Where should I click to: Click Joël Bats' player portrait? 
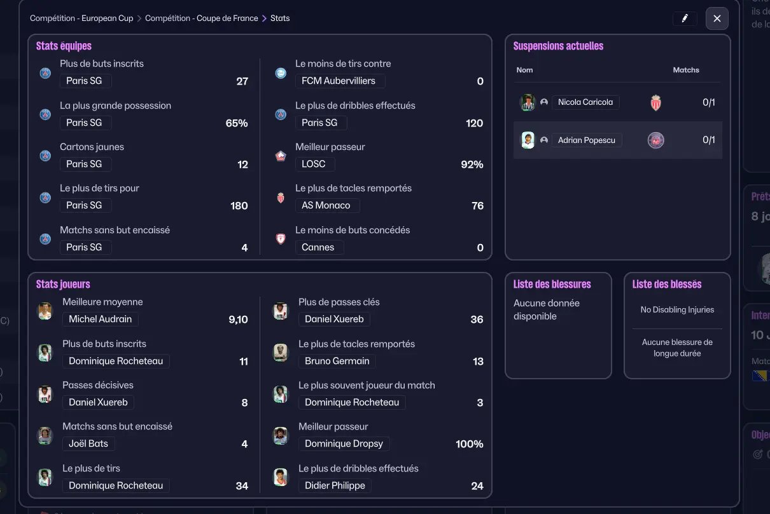[x=45, y=436]
